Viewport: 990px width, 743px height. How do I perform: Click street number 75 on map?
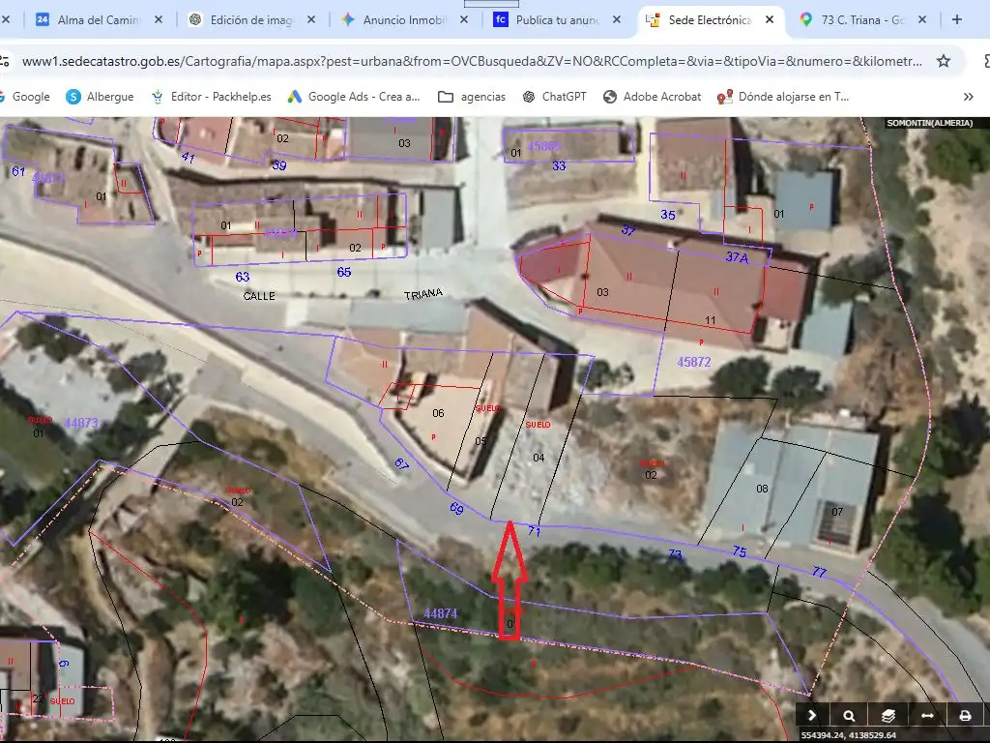[740, 551]
